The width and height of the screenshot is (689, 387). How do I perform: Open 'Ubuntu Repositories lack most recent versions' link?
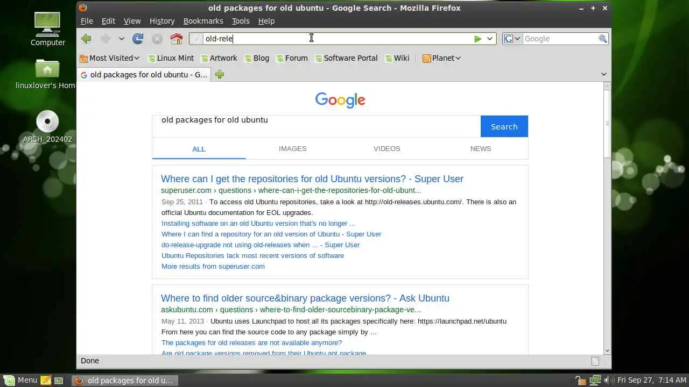pyautogui.click(x=252, y=255)
